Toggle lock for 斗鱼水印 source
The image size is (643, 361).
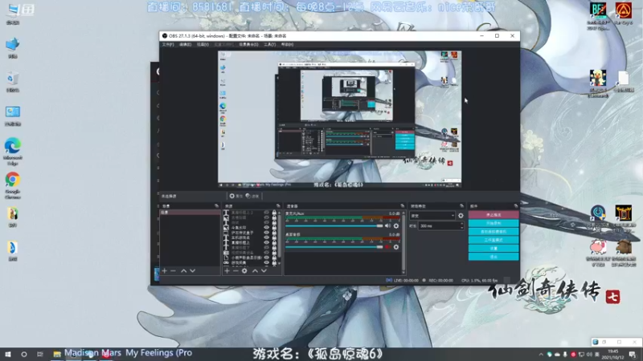pyautogui.click(x=274, y=228)
